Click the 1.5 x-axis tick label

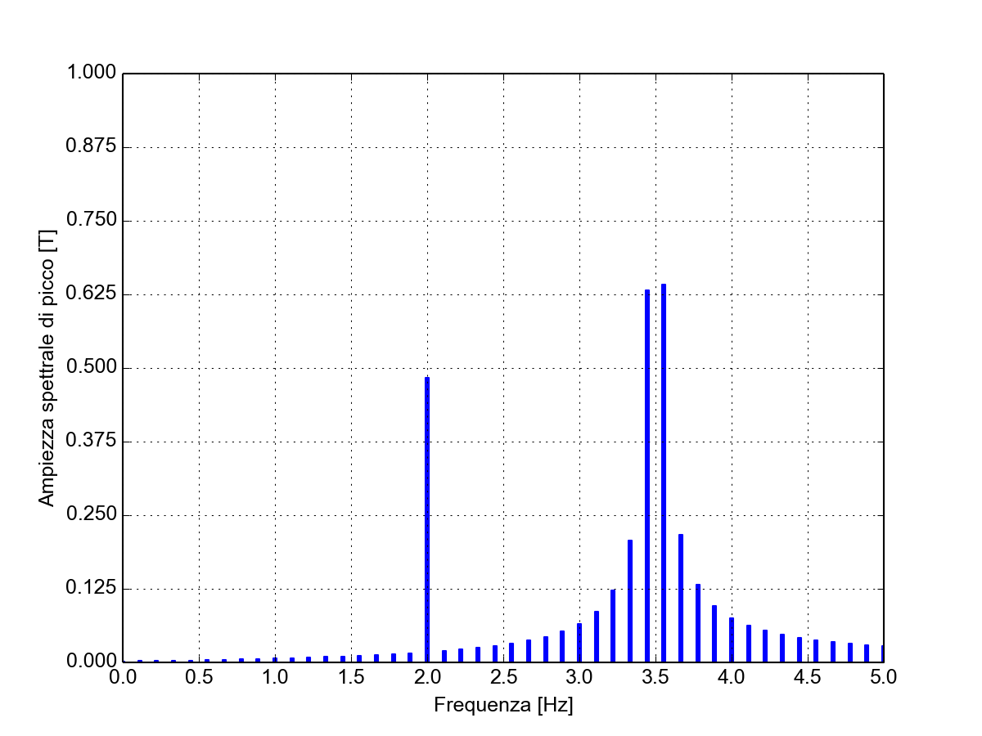click(x=351, y=677)
